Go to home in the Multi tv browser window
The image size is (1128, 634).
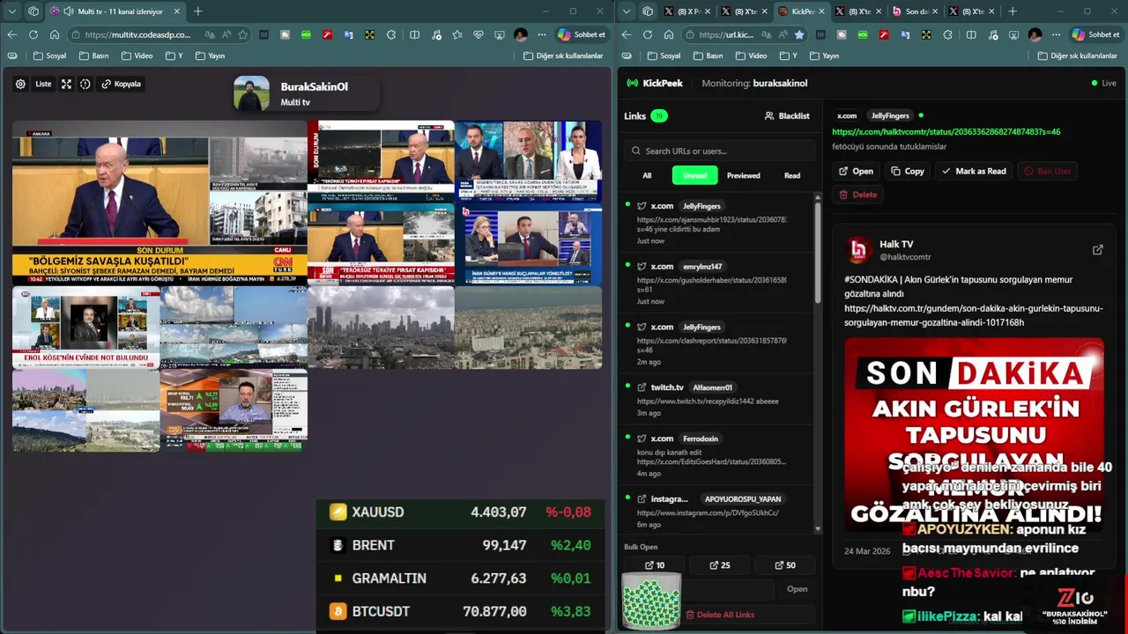coord(55,34)
